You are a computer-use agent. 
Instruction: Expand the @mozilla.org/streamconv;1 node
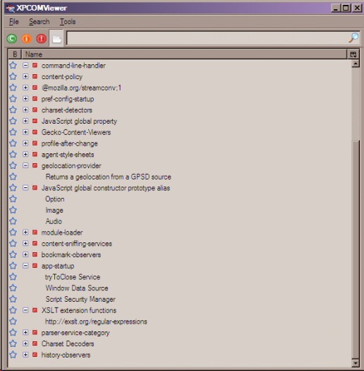coord(25,88)
